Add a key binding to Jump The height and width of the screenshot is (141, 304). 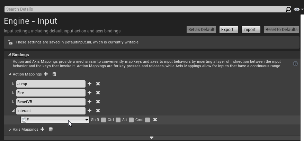coord(89,84)
